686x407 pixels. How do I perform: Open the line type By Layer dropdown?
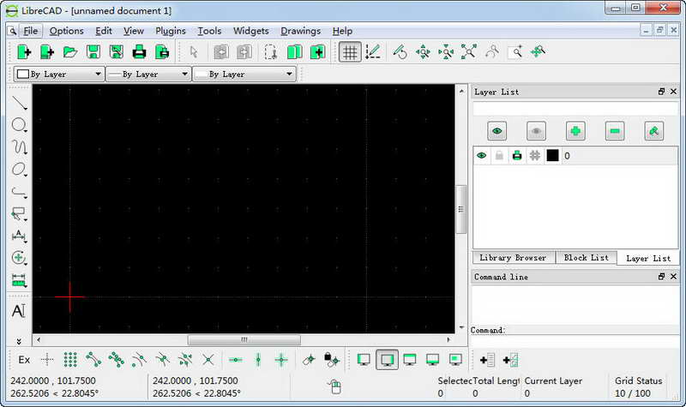244,75
